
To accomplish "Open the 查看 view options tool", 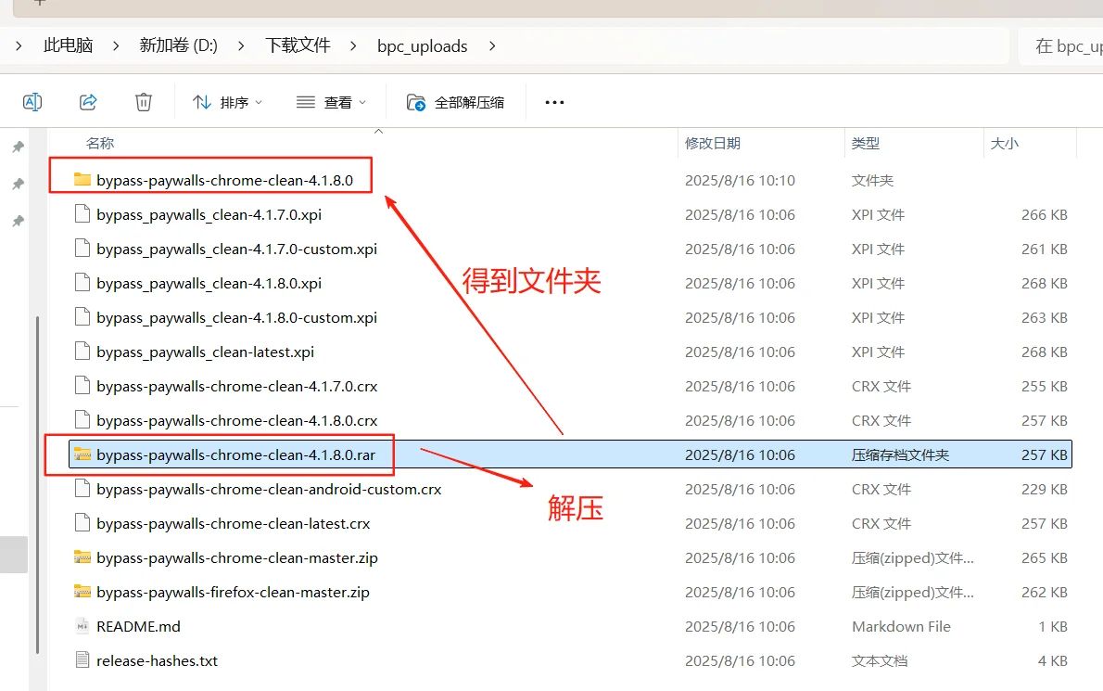I will [332, 101].
